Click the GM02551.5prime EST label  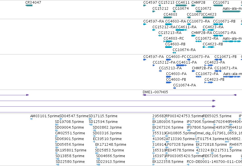[x=70, y=133]
